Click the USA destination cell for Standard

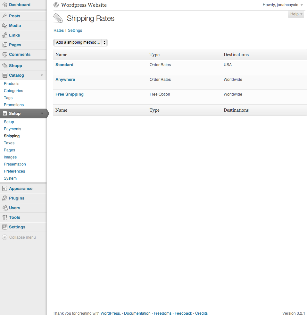(228, 65)
